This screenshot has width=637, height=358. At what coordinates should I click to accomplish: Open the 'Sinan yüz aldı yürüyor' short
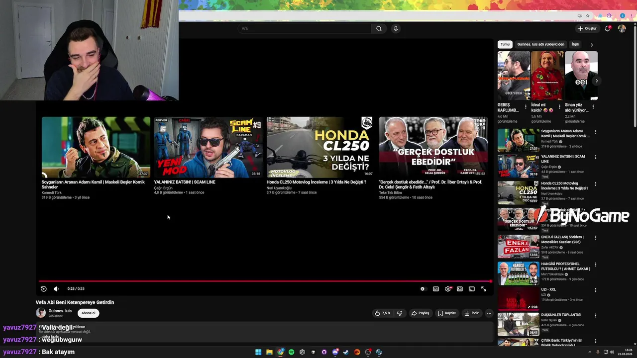(x=581, y=76)
